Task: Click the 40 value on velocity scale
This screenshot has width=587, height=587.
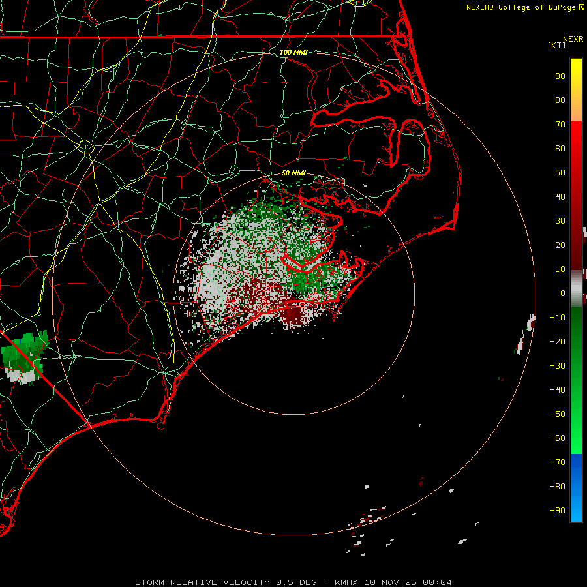Action: point(560,196)
